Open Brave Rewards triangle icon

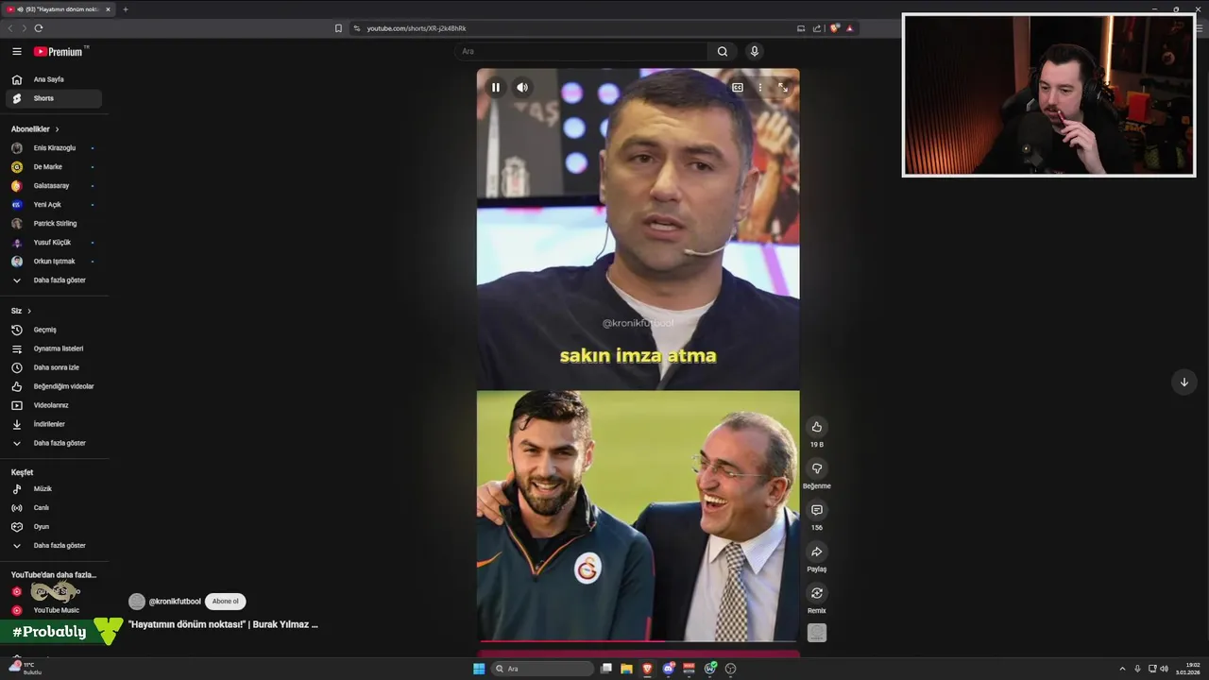849,28
